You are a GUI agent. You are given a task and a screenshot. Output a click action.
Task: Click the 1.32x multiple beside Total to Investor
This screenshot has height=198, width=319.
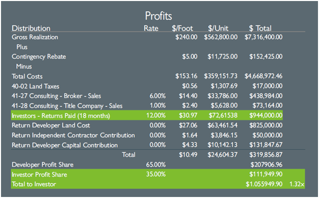pos(297,184)
